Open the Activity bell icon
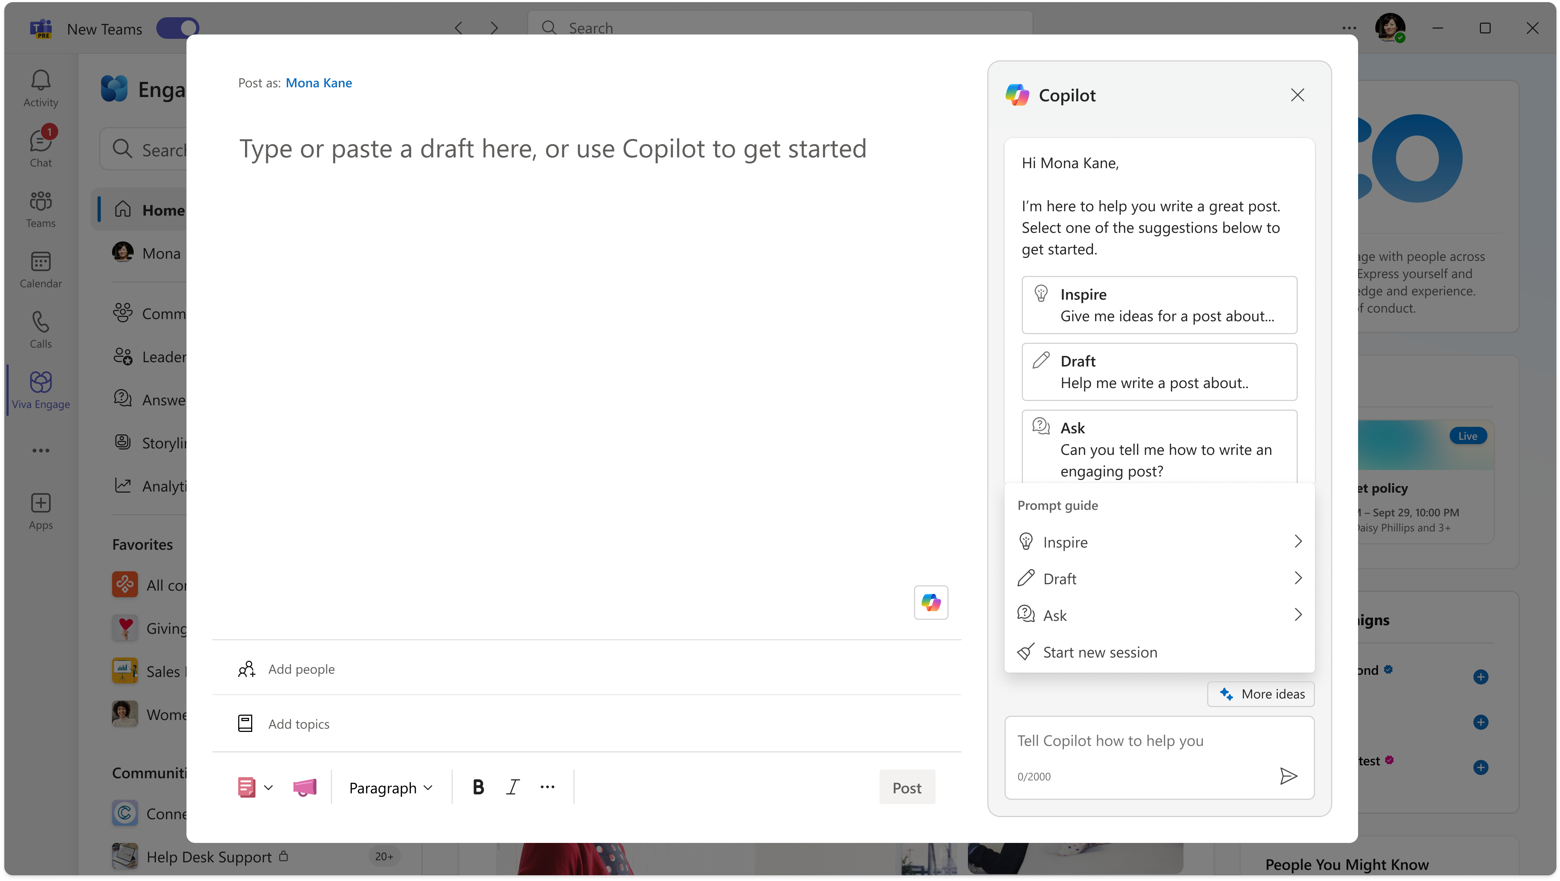 (x=41, y=88)
